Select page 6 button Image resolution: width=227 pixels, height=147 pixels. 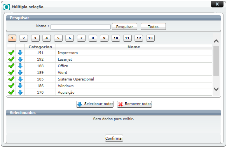70,38
